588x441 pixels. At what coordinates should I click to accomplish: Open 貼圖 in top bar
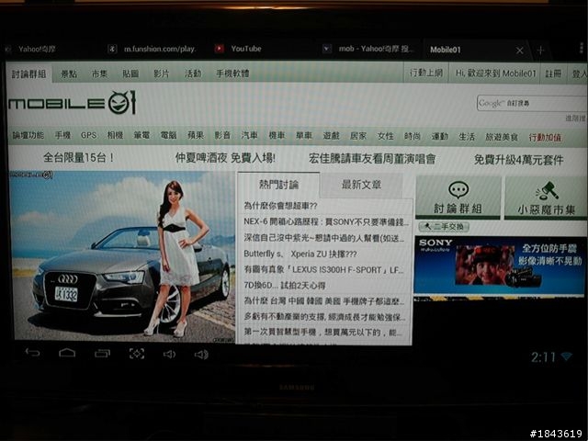130,73
